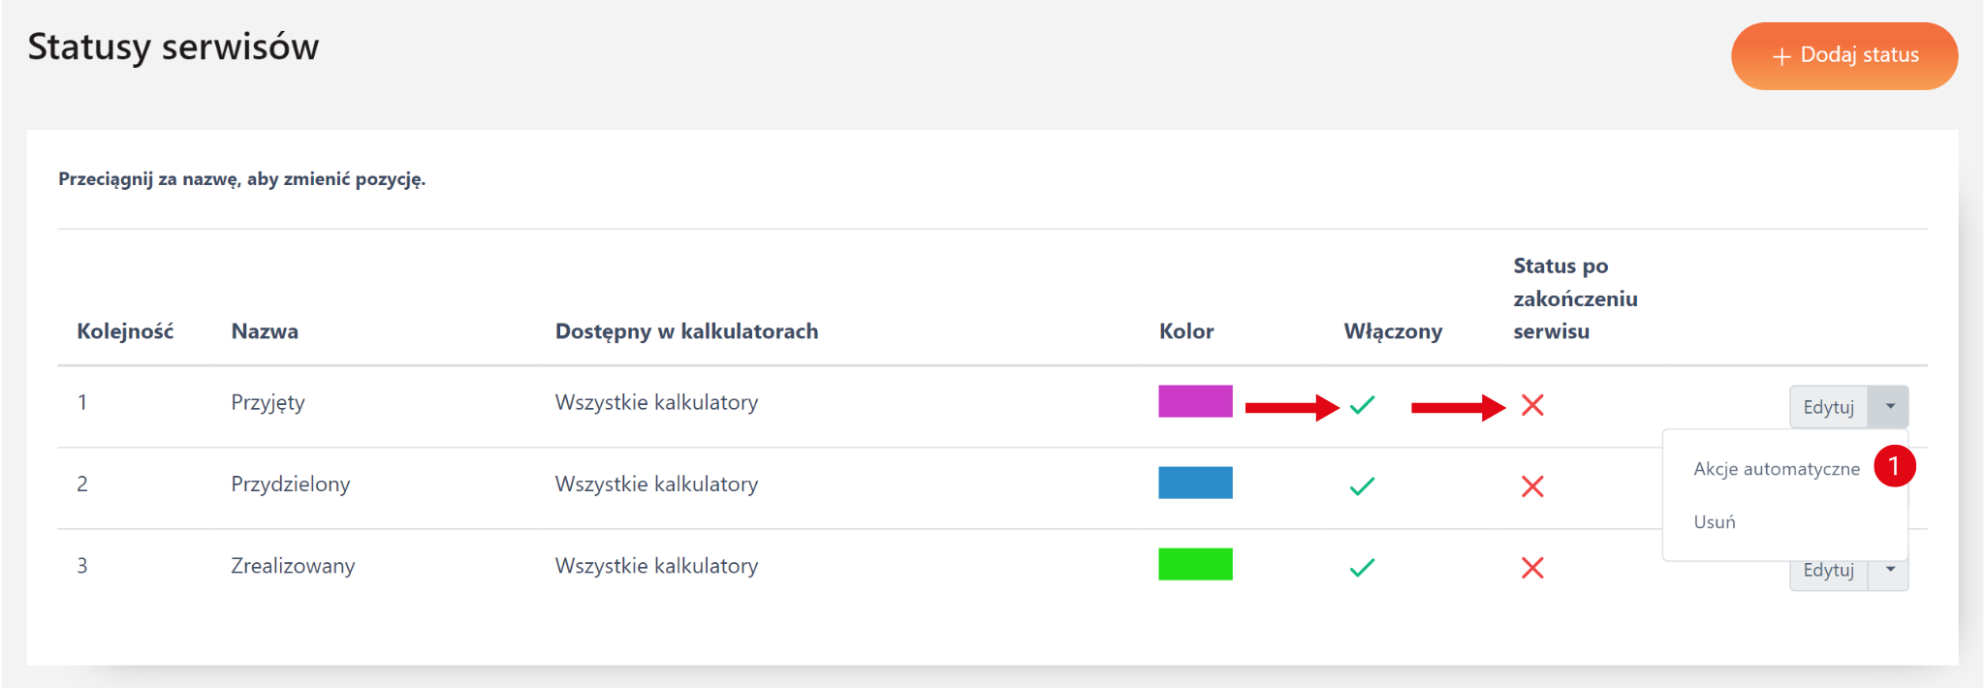Click the Przydzielony status name
The height and width of the screenshot is (688, 1985).
click(x=290, y=484)
